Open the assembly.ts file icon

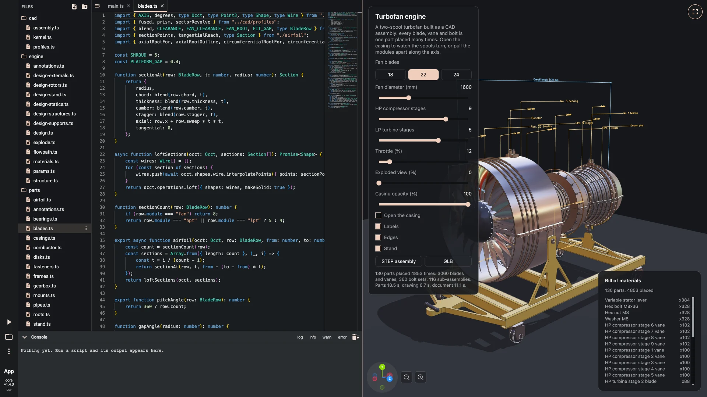[28, 28]
